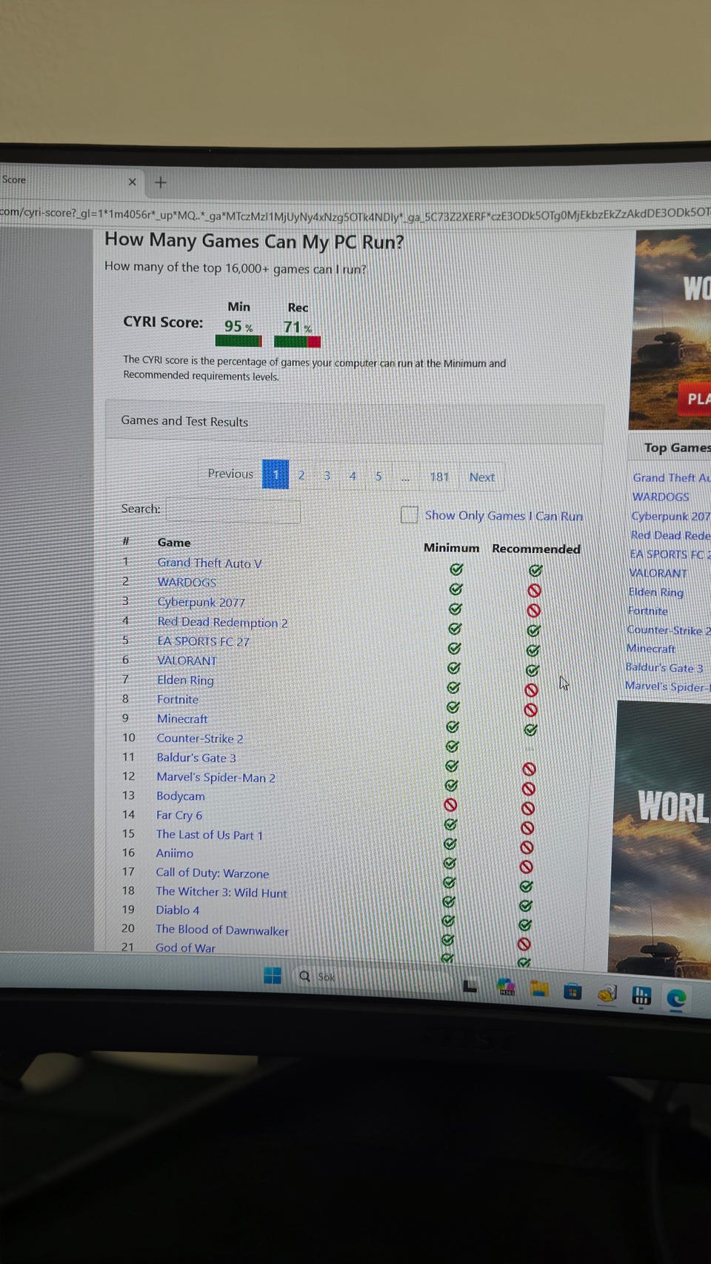Click the minimum check icon for Far Cry 6
The width and height of the screenshot is (711, 1264).
point(450,824)
